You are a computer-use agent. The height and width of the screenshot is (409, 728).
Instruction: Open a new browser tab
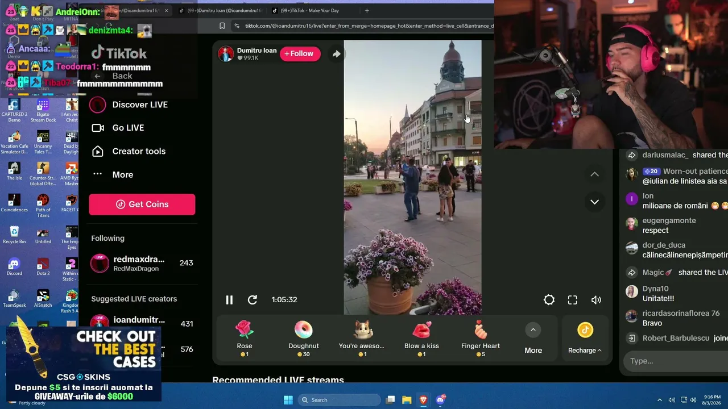(x=367, y=10)
